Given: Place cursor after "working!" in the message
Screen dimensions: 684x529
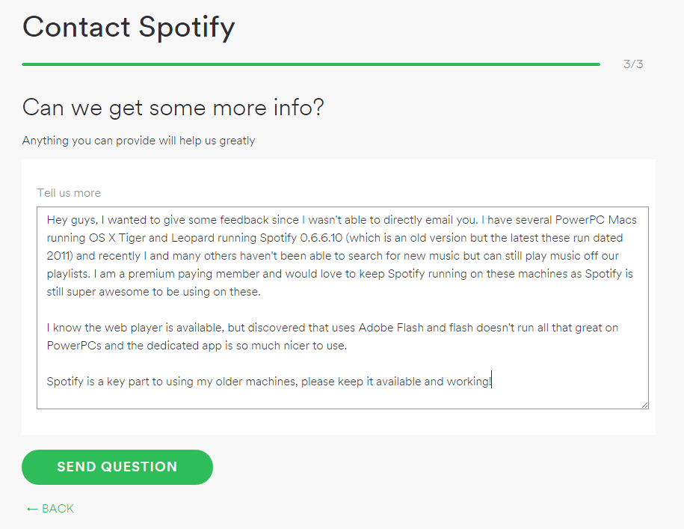Looking at the screenshot, I should point(492,382).
